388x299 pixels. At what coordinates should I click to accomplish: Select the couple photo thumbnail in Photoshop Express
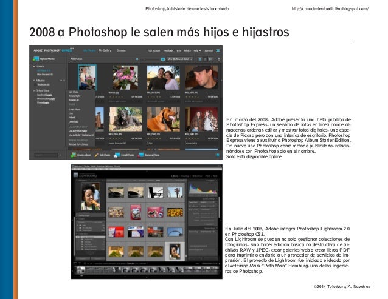pos(164,78)
